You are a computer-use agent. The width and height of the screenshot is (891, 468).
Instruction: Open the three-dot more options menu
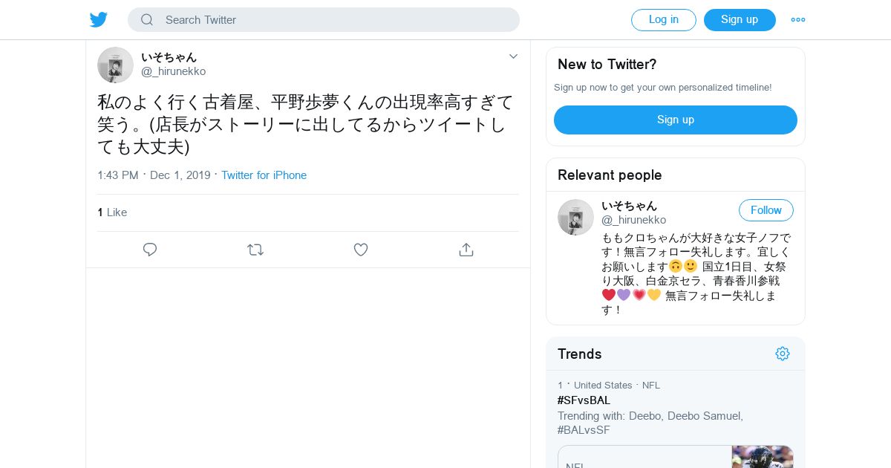[798, 20]
